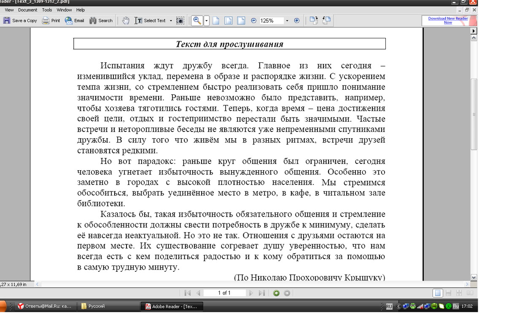Click the RU language indicator

click(389, 306)
